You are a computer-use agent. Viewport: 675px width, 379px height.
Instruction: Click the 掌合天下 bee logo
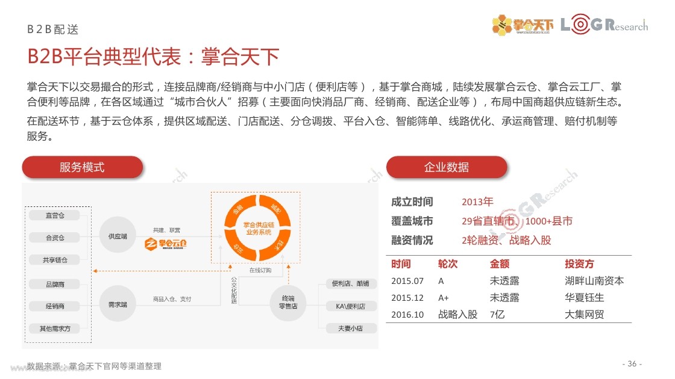click(x=523, y=25)
